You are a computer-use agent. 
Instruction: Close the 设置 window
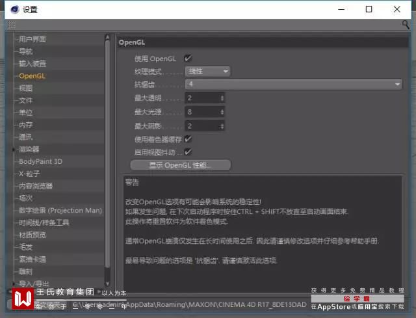(397, 9)
